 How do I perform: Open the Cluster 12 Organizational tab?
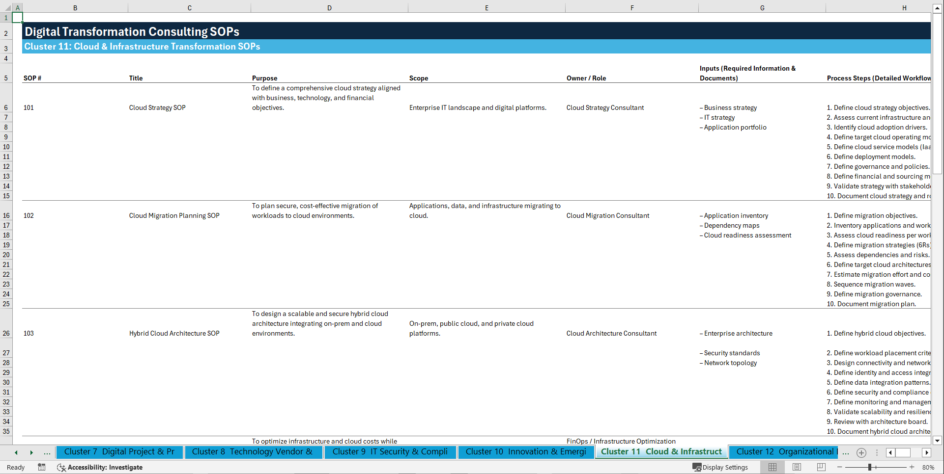pos(783,452)
